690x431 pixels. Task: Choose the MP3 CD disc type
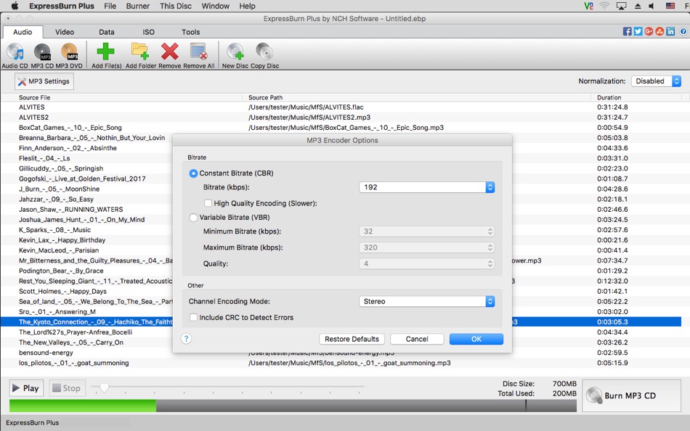pyautogui.click(x=42, y=55)
